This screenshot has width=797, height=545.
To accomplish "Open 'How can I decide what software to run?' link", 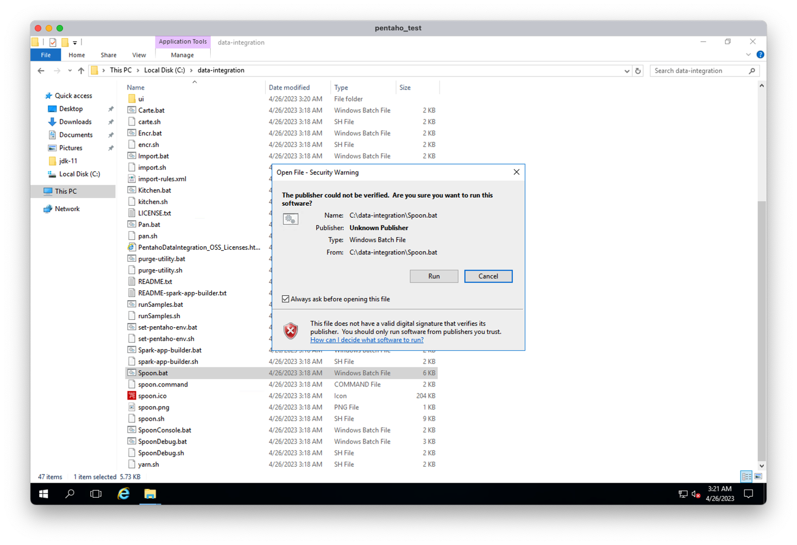I will pos(367,340).
